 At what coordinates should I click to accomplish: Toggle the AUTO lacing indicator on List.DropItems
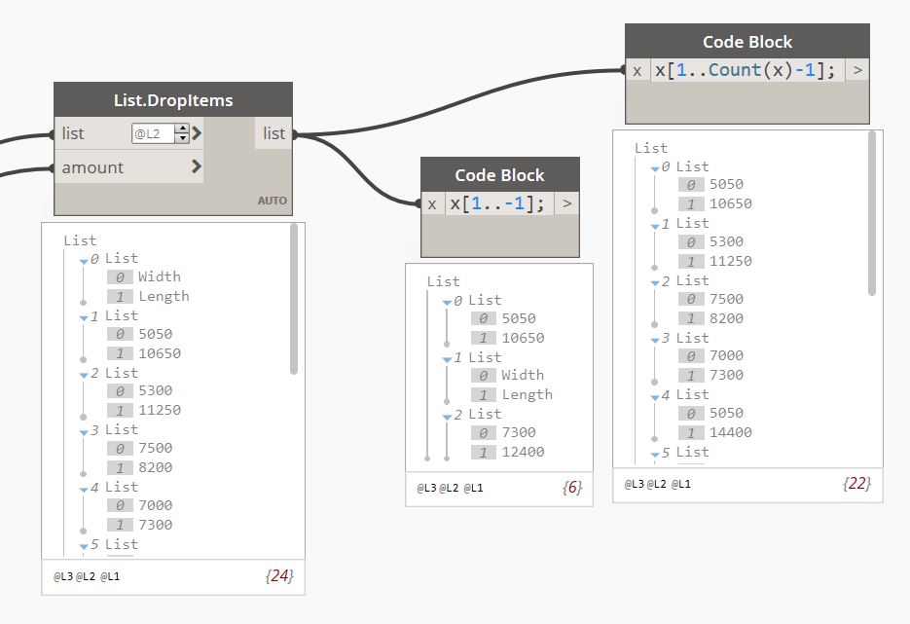point(273,200)
